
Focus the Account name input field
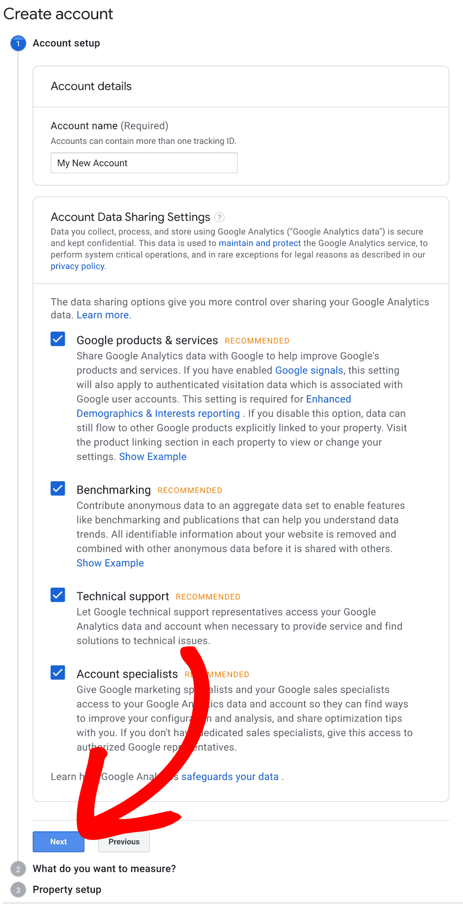[x=144, y=163]
